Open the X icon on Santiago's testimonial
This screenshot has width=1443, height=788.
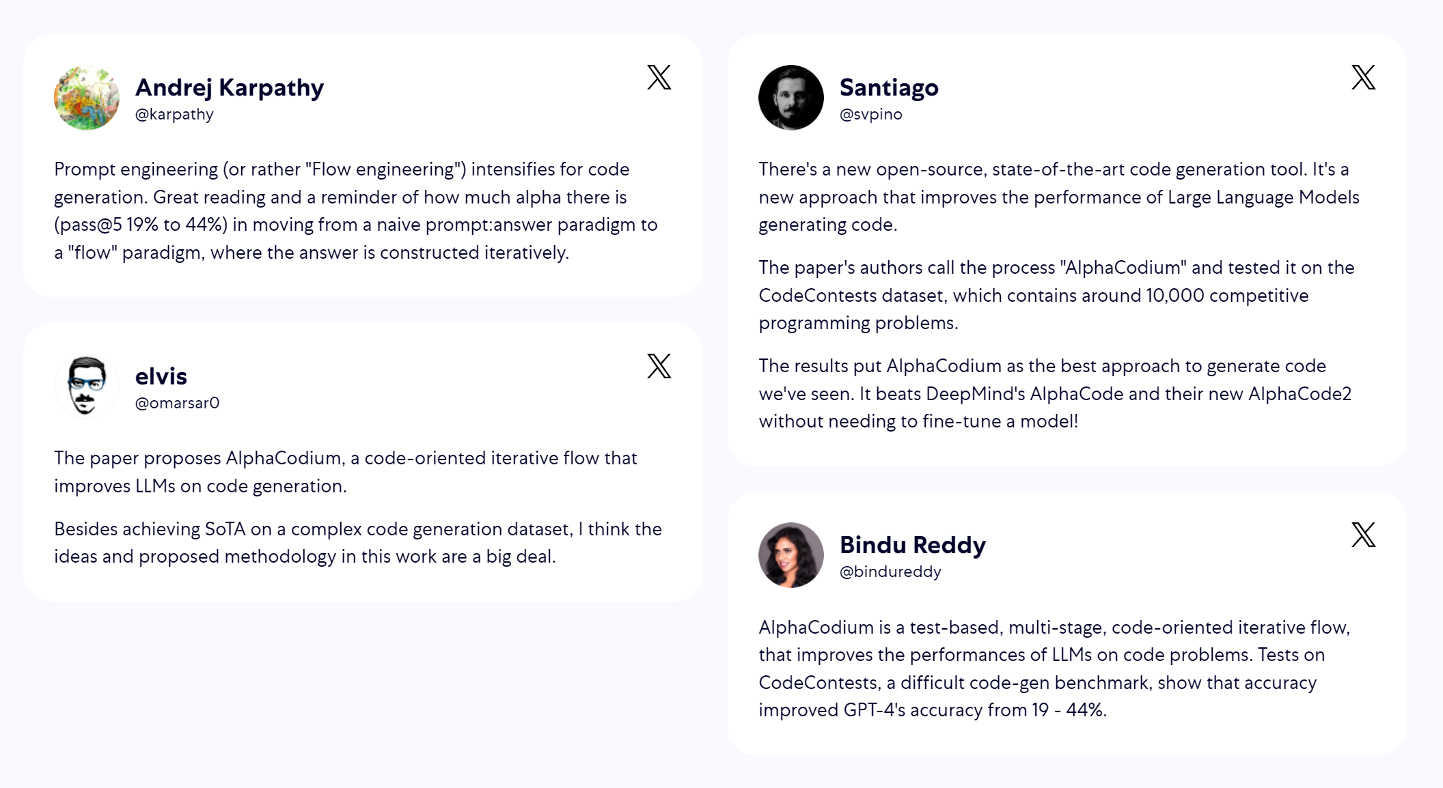(x=1364, y=77)
